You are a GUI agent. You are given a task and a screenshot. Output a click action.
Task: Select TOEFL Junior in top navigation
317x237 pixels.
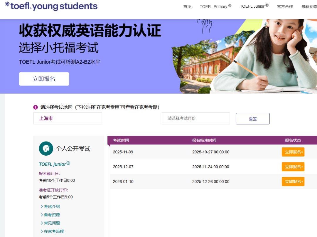[x=254, y=6]
